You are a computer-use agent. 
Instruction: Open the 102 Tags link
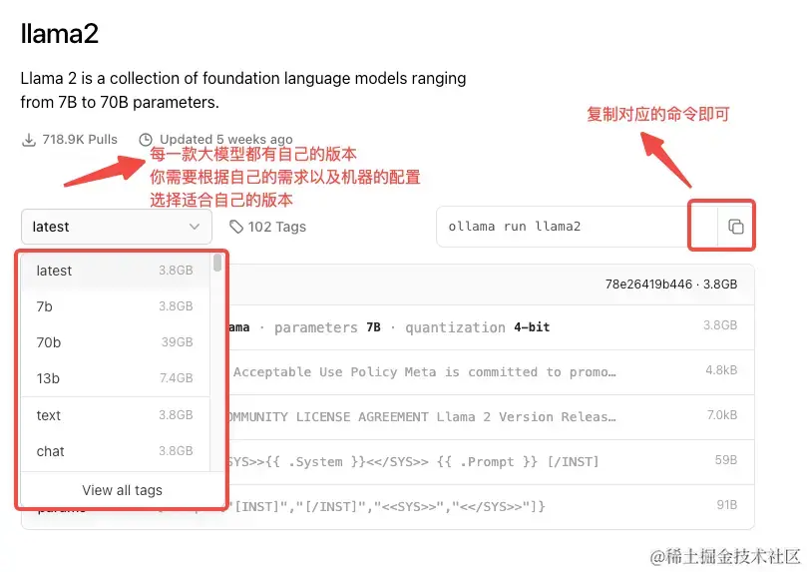[x=267, y=227]
